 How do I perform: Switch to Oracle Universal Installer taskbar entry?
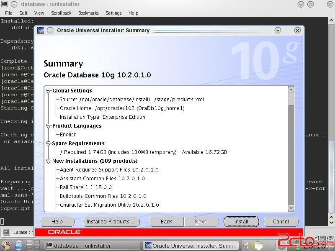[x=192, y=246]
